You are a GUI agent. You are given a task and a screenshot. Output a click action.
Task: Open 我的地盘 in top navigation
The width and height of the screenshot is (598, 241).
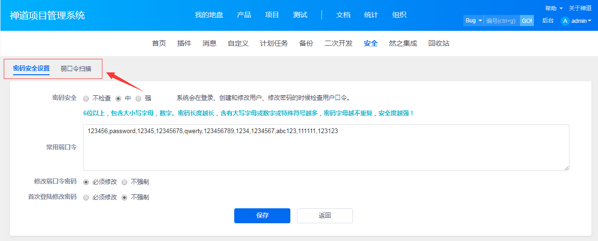coord(209,15)
